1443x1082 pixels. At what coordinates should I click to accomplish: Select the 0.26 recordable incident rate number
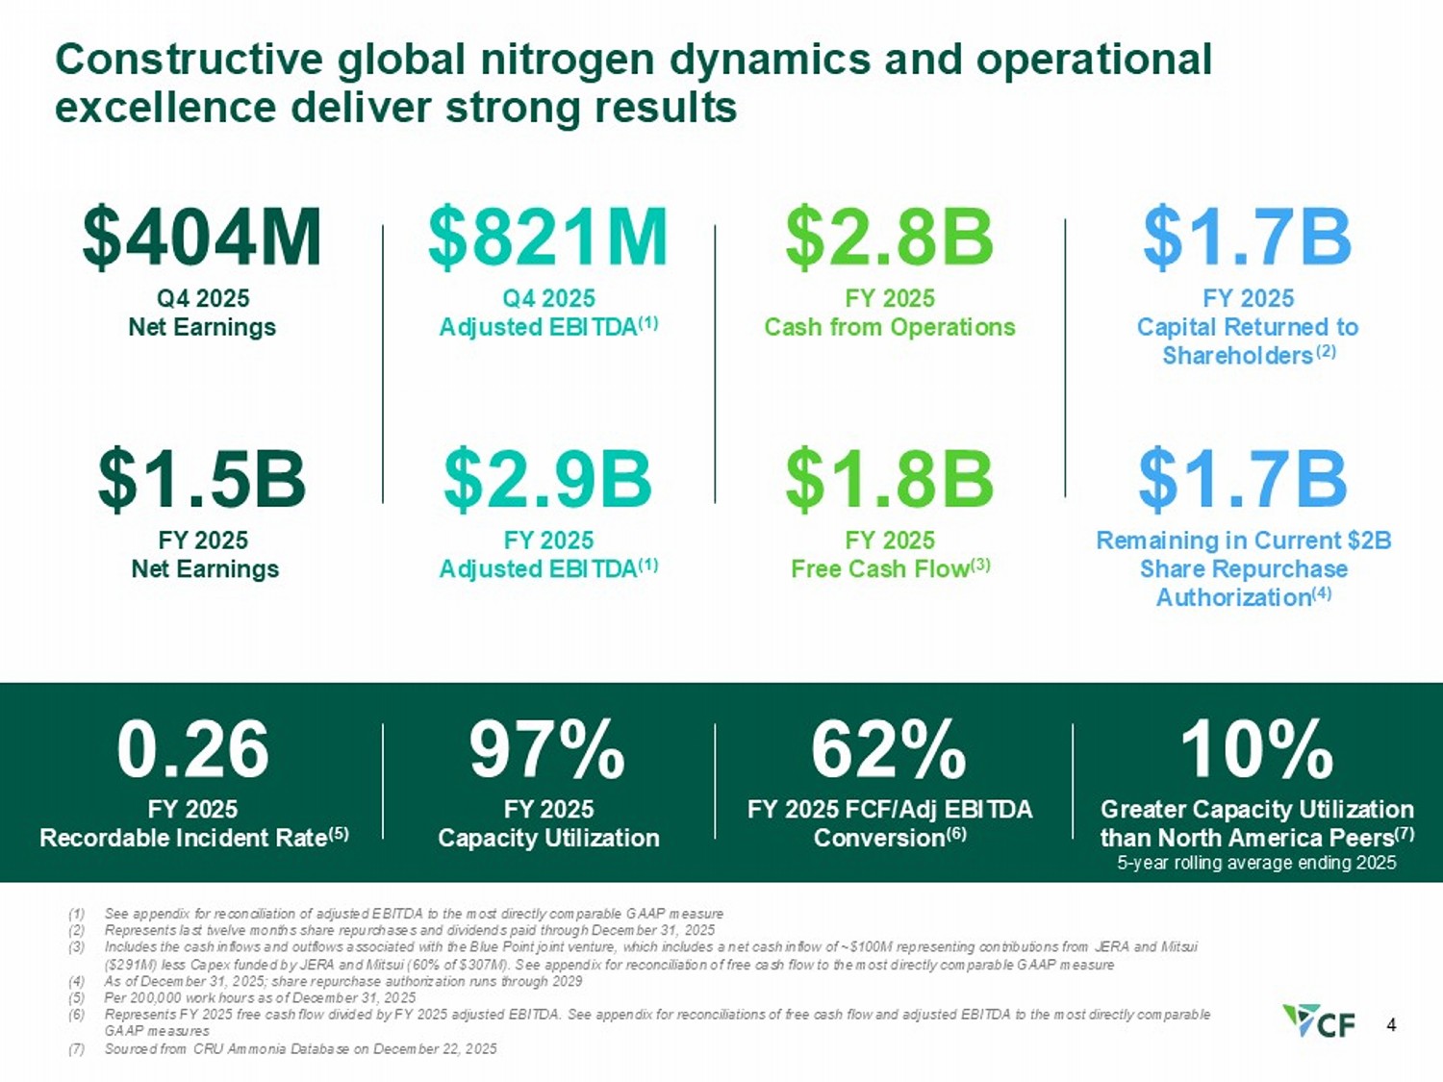[193, 749]
